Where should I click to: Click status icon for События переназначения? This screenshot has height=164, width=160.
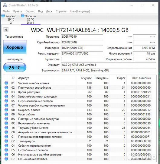point(6,145)
